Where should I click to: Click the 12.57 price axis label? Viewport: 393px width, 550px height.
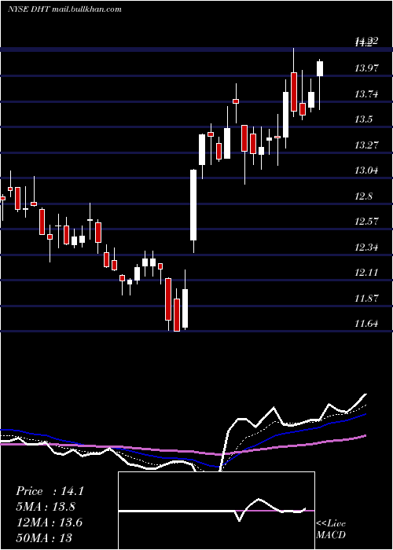point(366,222)
